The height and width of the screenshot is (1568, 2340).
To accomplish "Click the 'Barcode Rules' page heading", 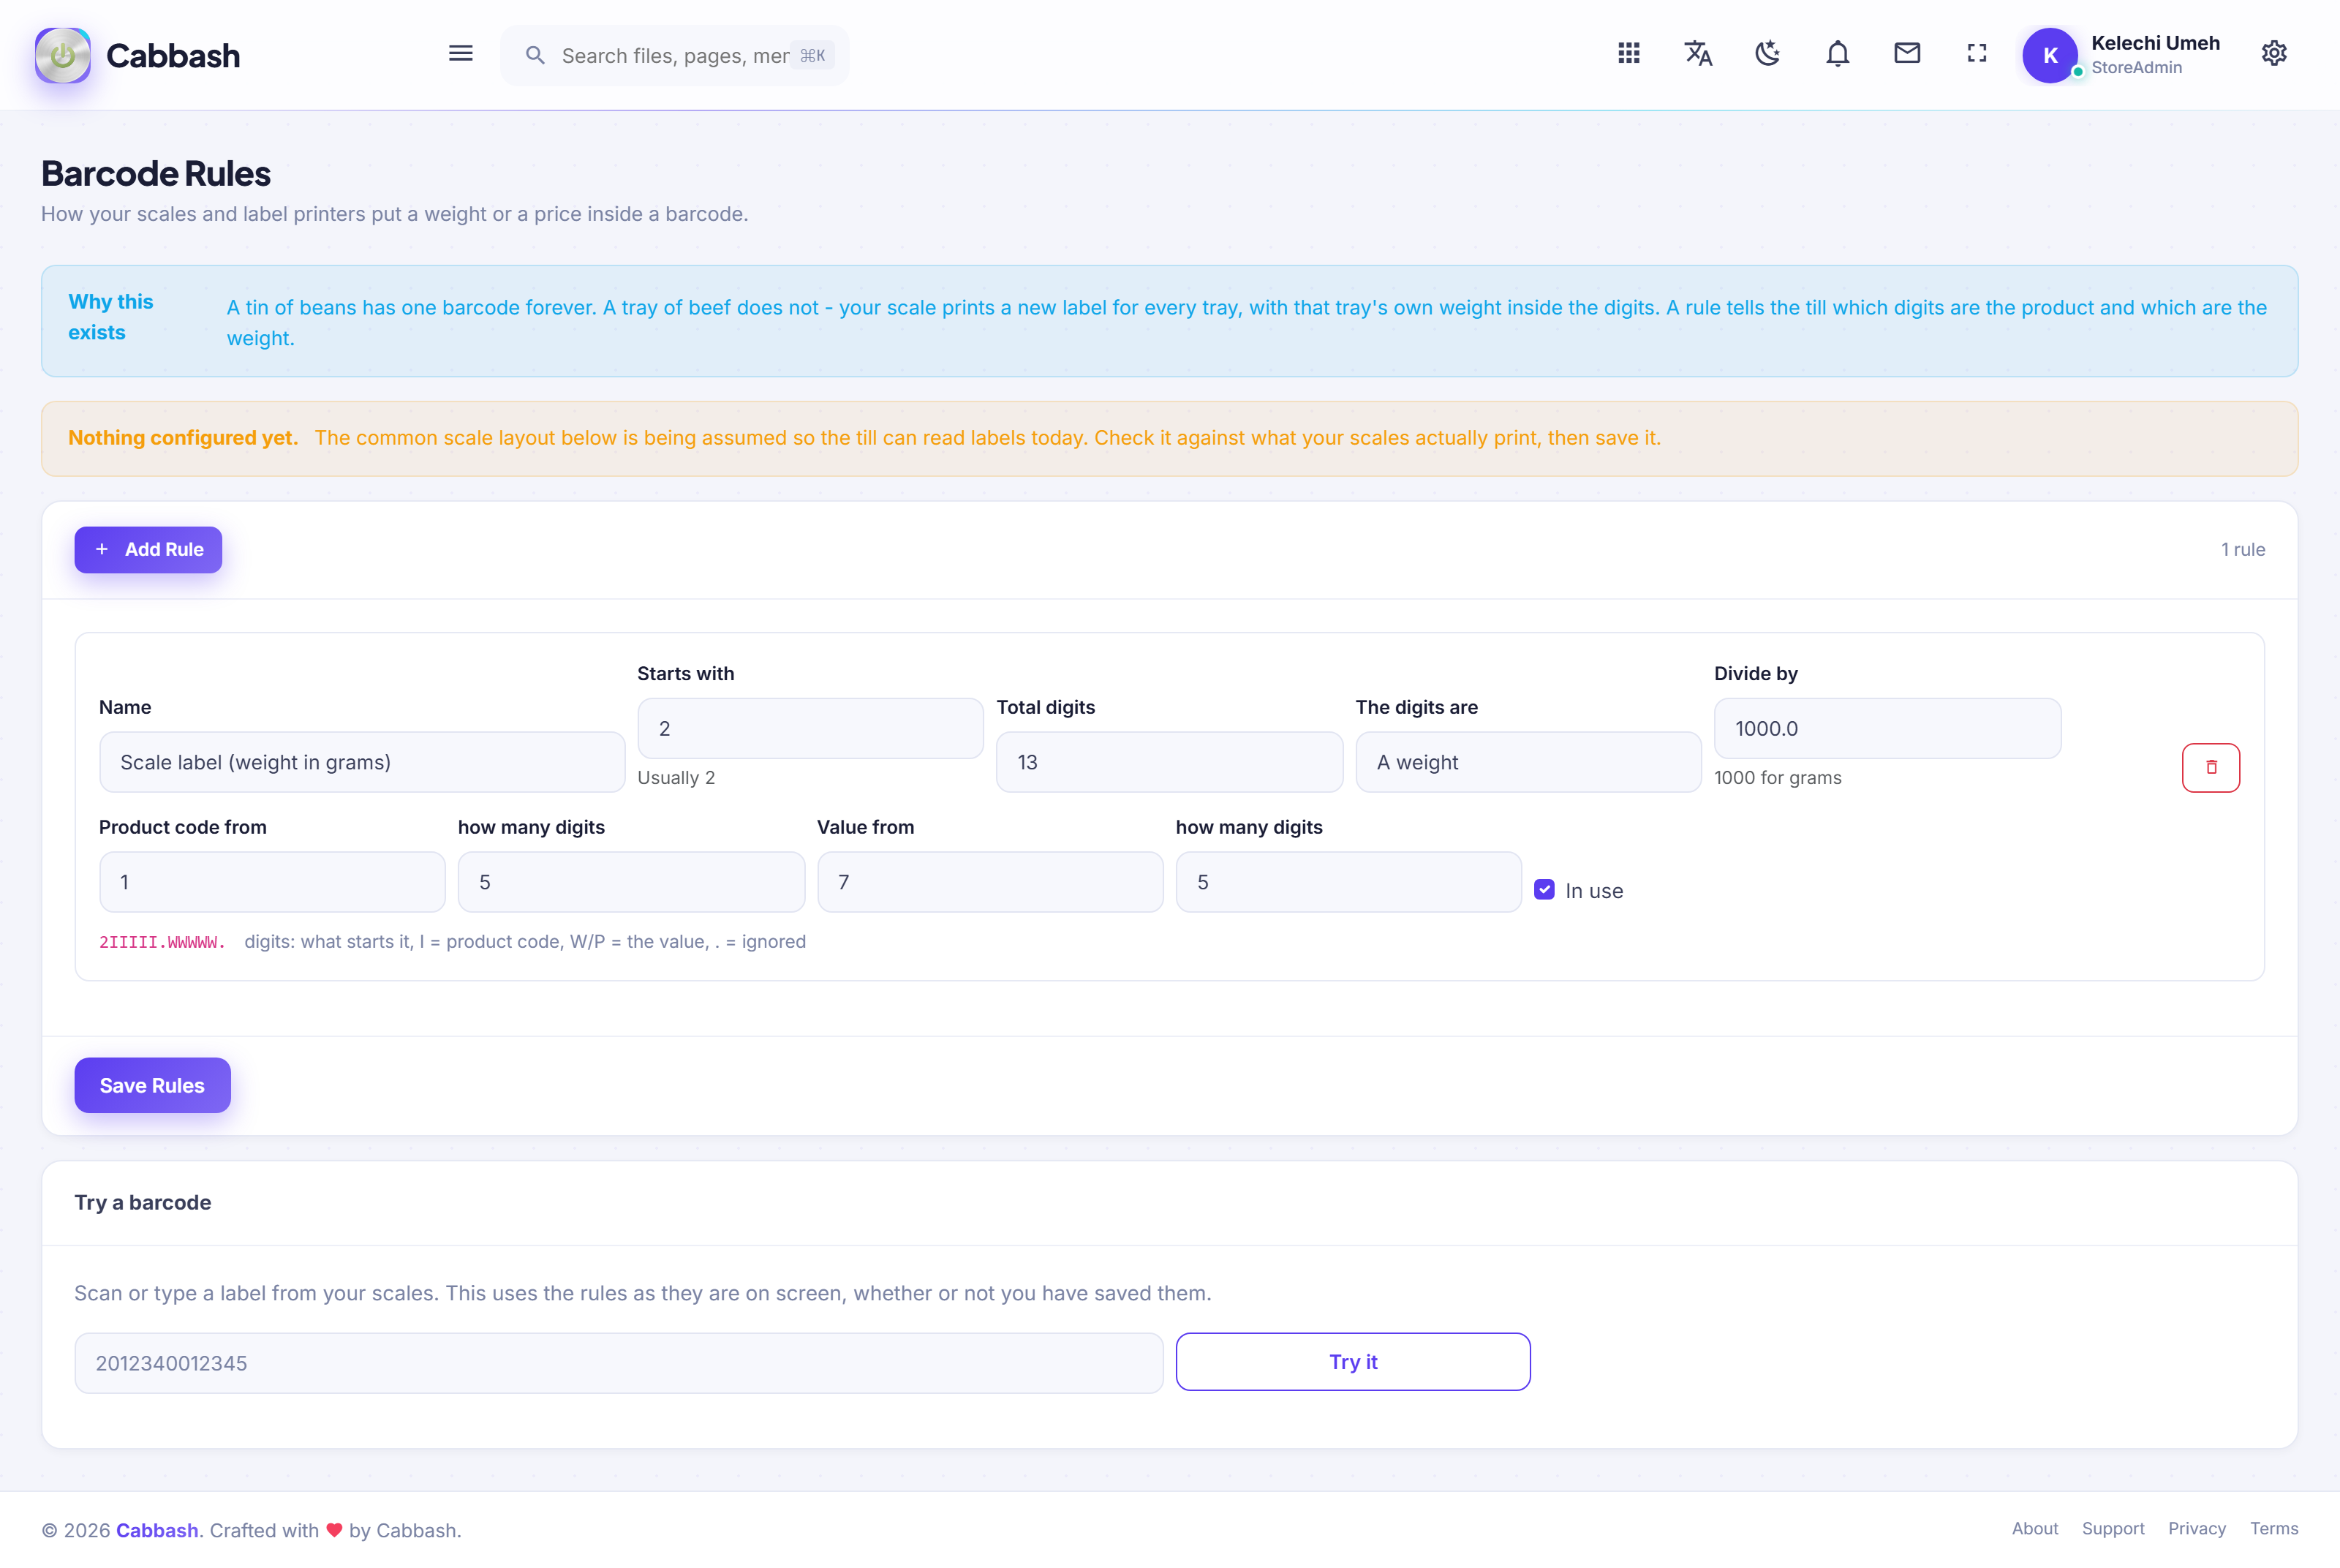I will [x=156, y=174].
